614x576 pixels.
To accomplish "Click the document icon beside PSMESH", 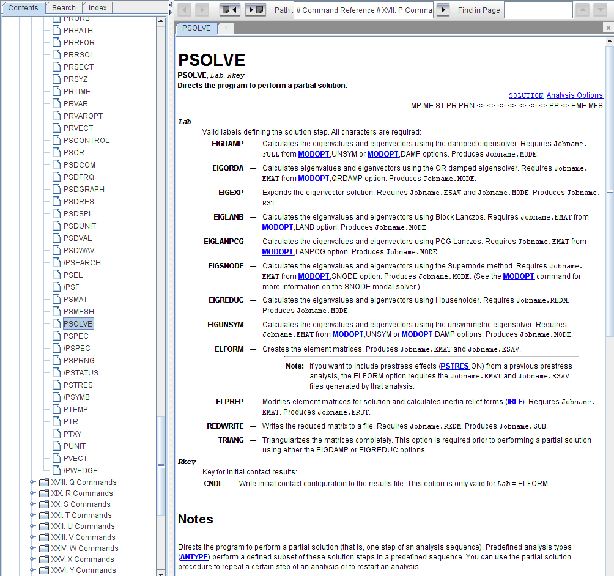I will pos(57,311).
